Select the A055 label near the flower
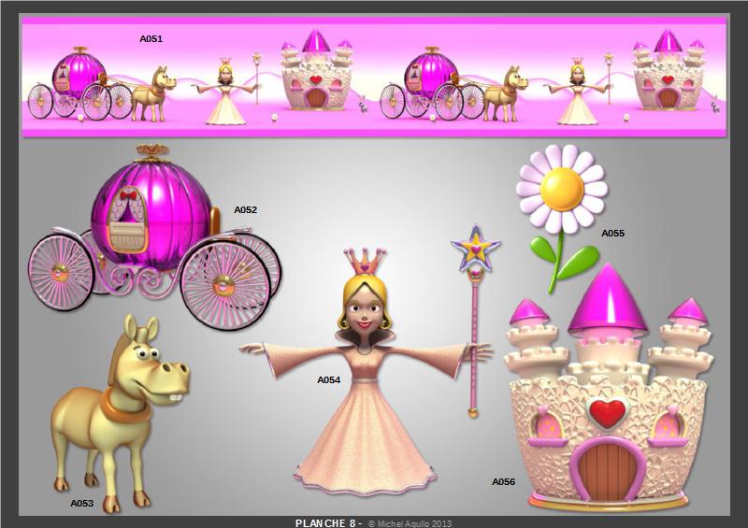 tap(612, 233)
